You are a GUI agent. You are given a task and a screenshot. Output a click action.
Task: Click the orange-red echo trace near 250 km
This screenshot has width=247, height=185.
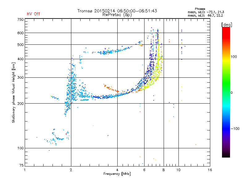[111, 88]
